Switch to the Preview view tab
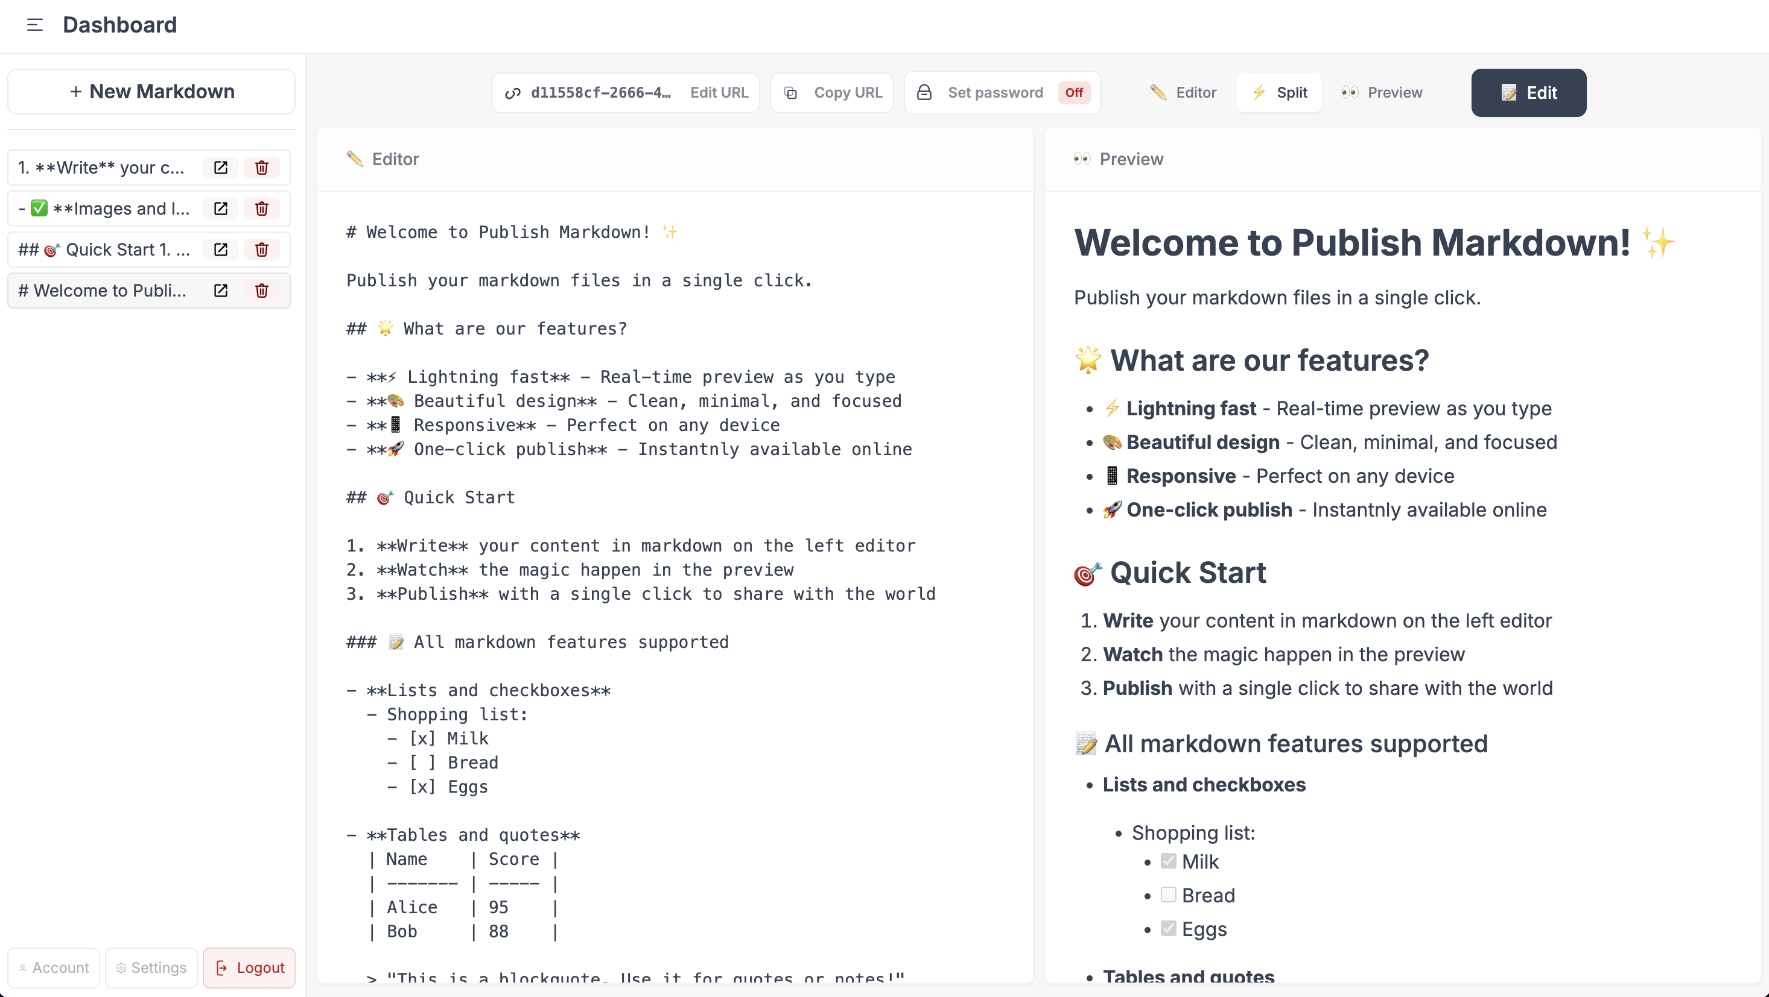 pyautogui.click(x=1382, y=93)
